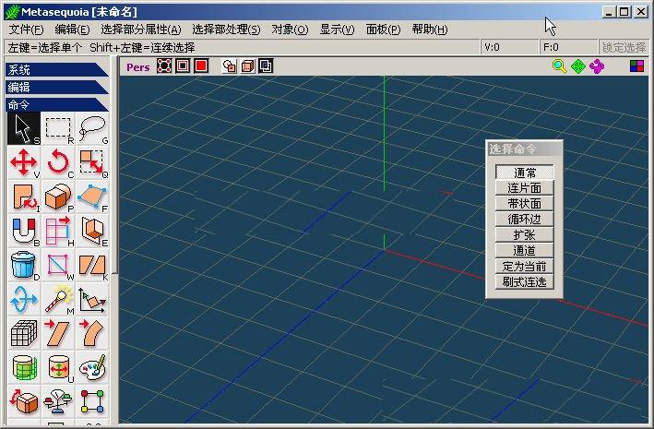This screenshot has height=429, width=654.
Task: Choose the Rectangle selection tool (R)
Action: click(x=58, y=128)
